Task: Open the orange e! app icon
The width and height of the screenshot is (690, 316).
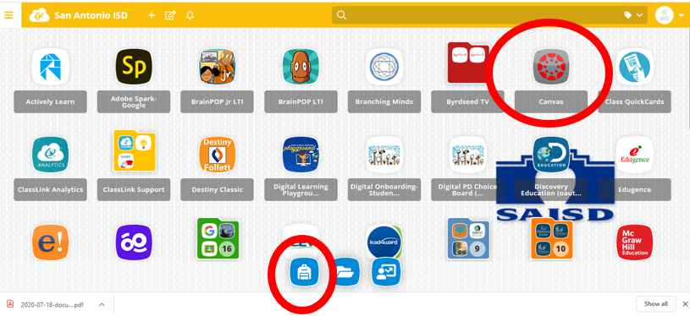Action: pos(50,242)
